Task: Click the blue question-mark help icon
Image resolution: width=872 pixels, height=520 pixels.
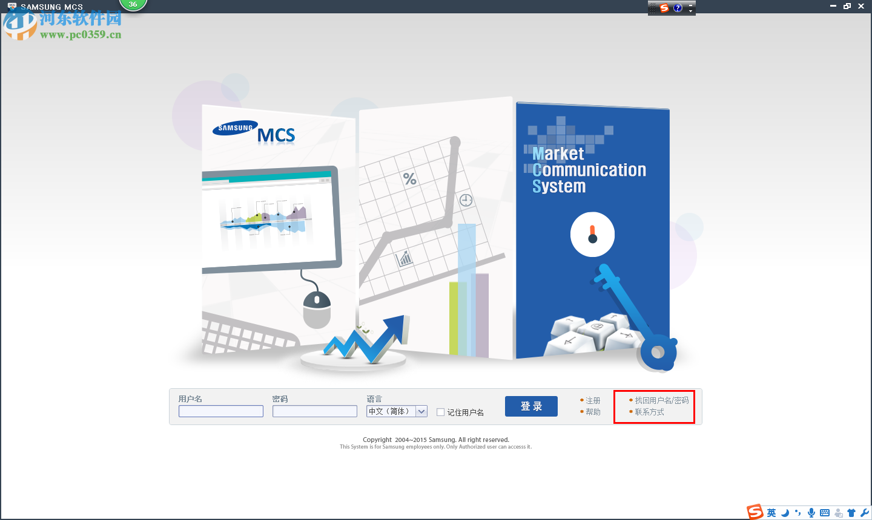Action: pyautogui.click(x=678, y=8)
